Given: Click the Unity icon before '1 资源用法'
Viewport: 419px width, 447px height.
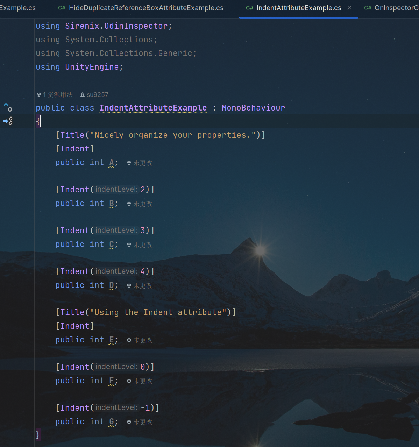Looking at the screenshot, I should (39, 95).
